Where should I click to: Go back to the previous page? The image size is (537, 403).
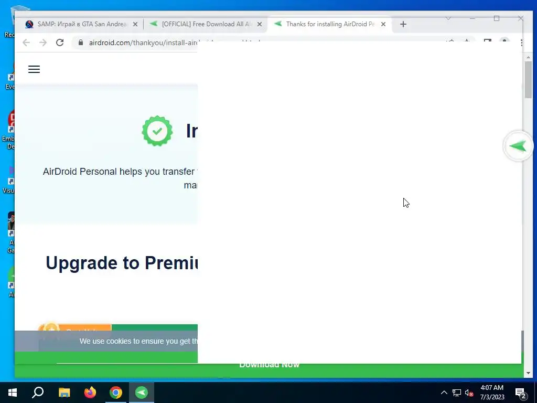[26, 43]
